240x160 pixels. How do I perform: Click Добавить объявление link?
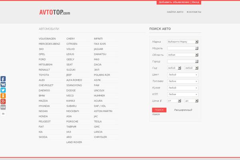[174, 2]
